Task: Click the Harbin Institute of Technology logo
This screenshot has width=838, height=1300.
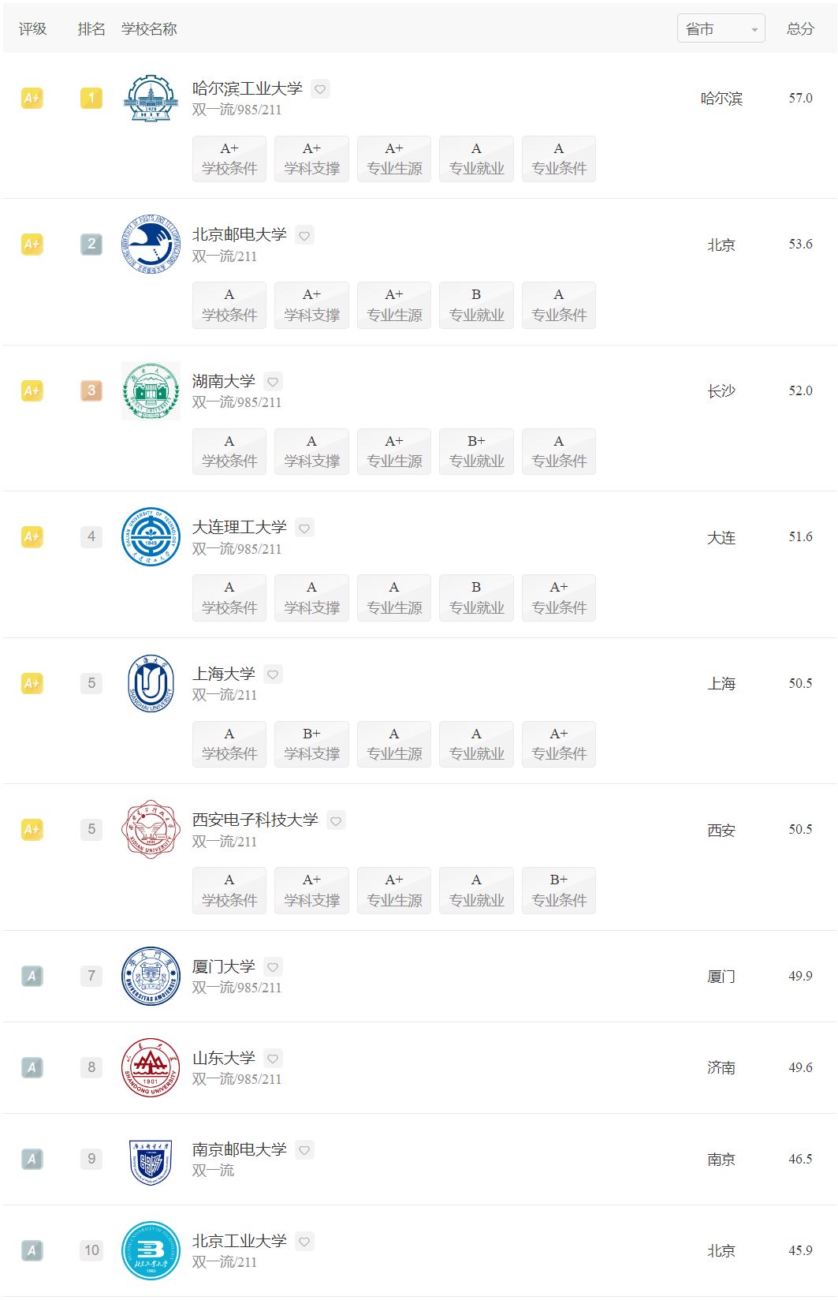Action: pos(151,99)
